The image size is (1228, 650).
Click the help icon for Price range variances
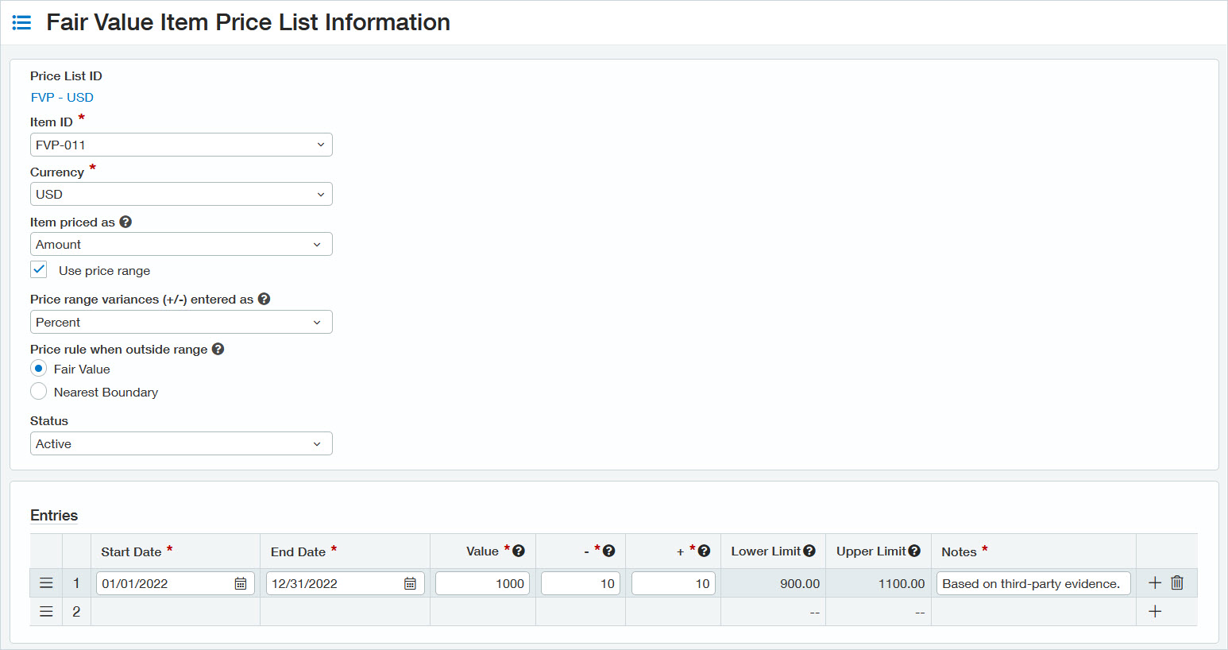pos(264,298)
